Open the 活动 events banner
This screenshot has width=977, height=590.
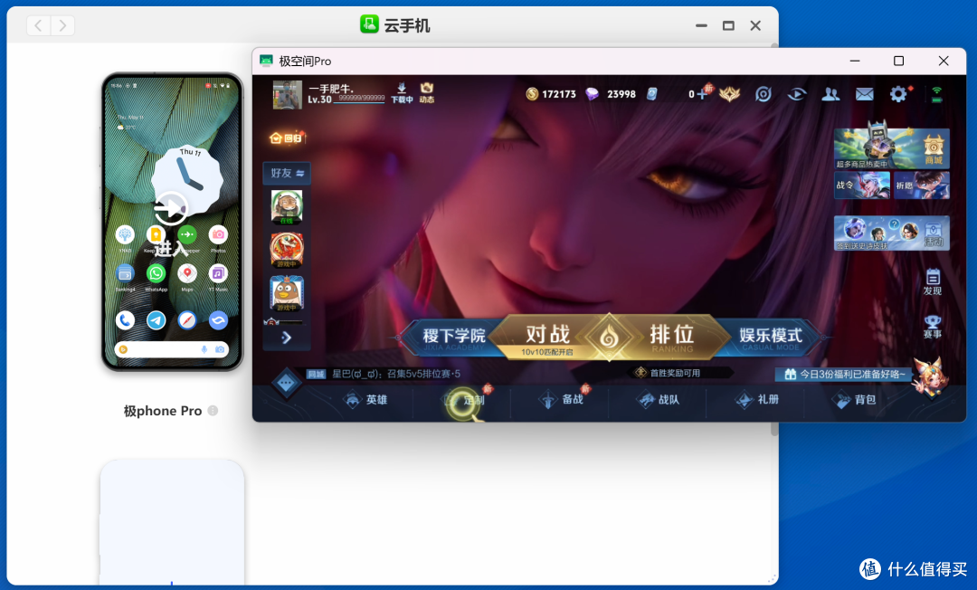click(892, 233)
